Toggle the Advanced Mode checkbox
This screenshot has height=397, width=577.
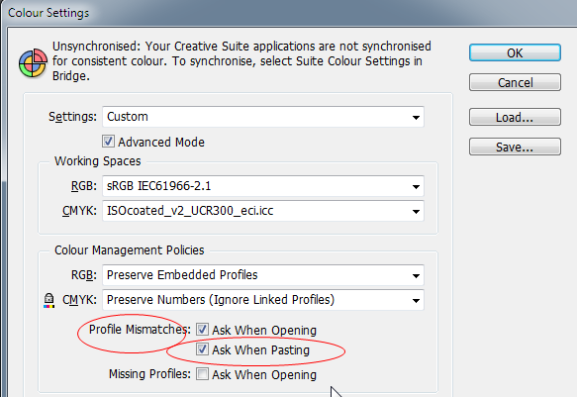point(108,142)
